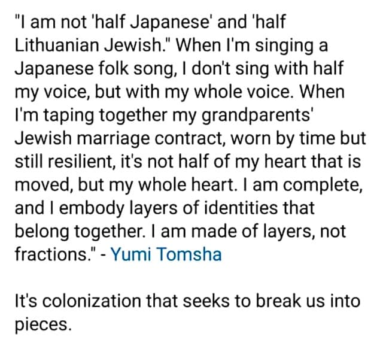Click the word 'belong' in the quote
This screenshot has width=383, height=349.
click(x=42, y=232)
